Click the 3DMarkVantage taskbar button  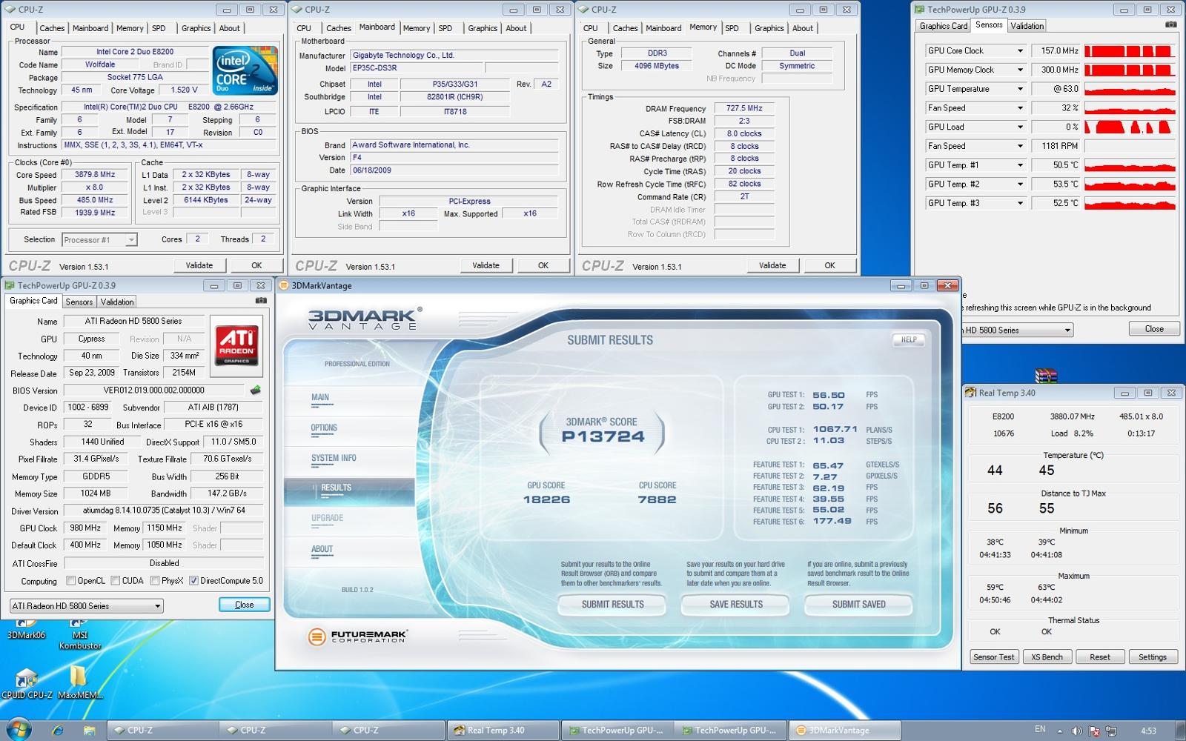click(x=844, y=731)
